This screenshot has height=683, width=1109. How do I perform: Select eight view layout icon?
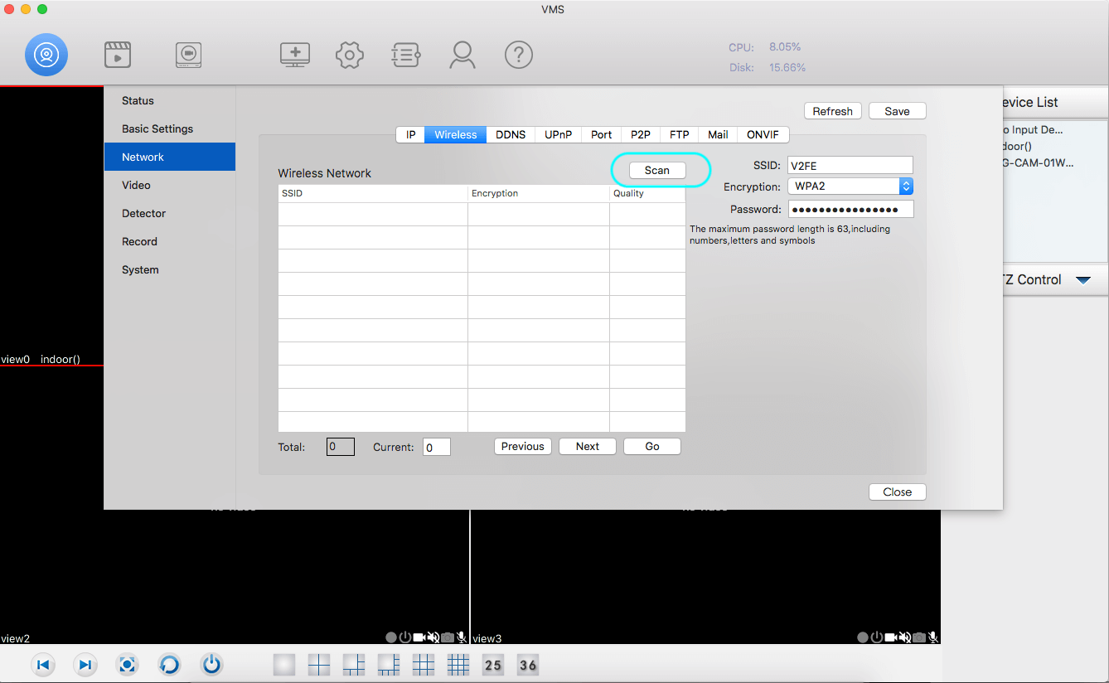click(389, 665)
